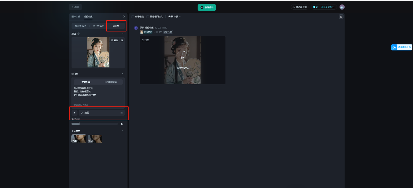Click the 移动端下载 download button
Image resolution: width=413 pixels, height=188 pixels.
[299, 7]
